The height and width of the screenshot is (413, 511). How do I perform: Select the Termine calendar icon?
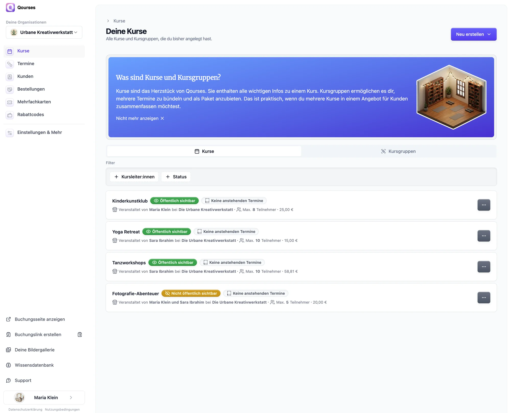[10, 64]
